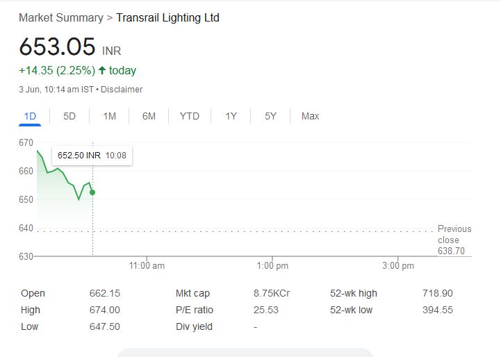This screenshot has height=357, width=501.
Task: Click the 653.05 current price value
Action: (x=57, y=47)
